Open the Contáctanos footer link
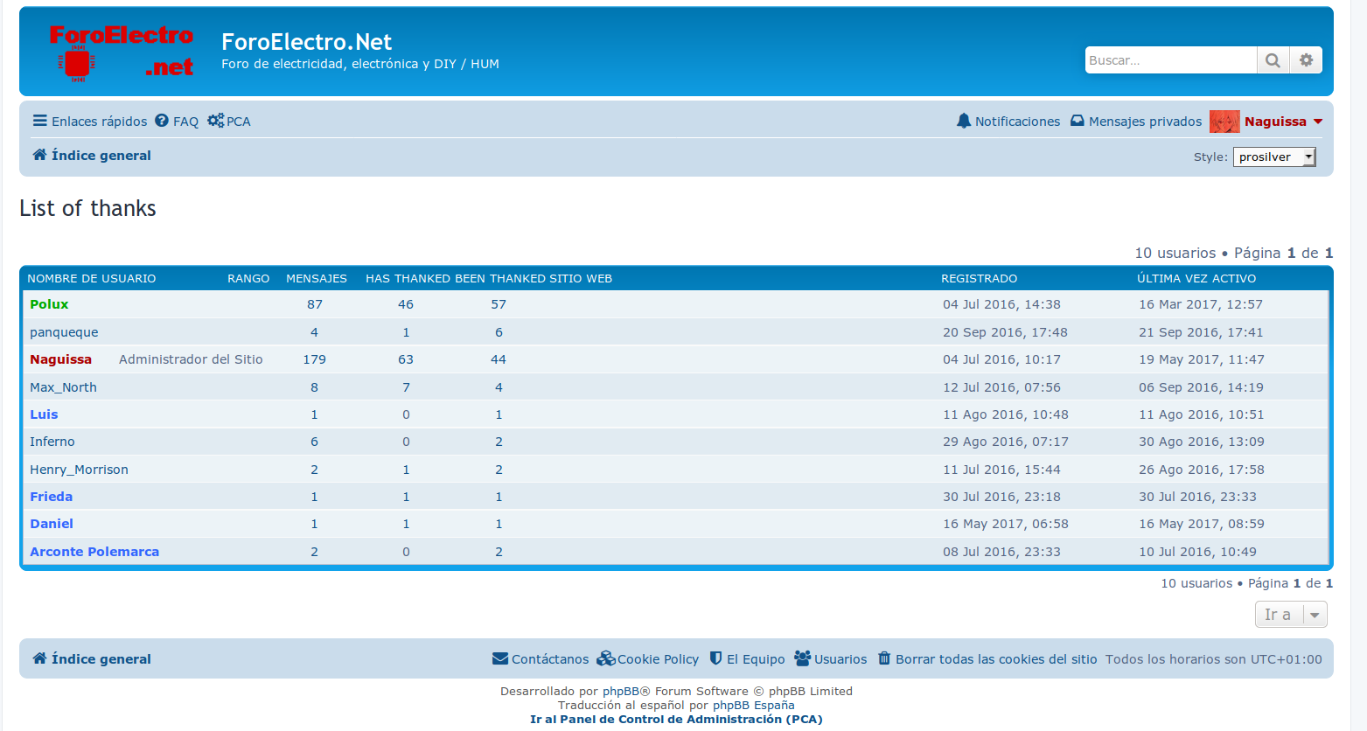 pyautogui.click(x=541, y=659)
